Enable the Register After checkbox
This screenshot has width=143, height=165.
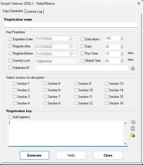[x=10, y=46]
